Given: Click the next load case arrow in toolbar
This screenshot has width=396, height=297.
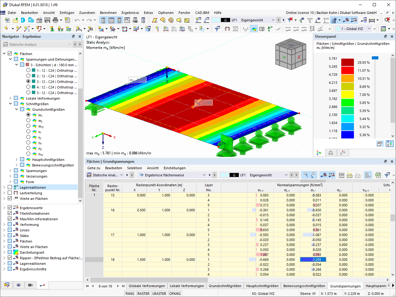Looking at the screenshot, I should pyautogui.click(x=283, y=20).
